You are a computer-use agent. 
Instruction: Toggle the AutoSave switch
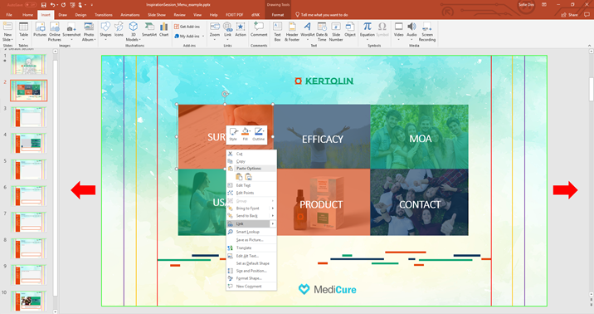click(x=31, y=5)
